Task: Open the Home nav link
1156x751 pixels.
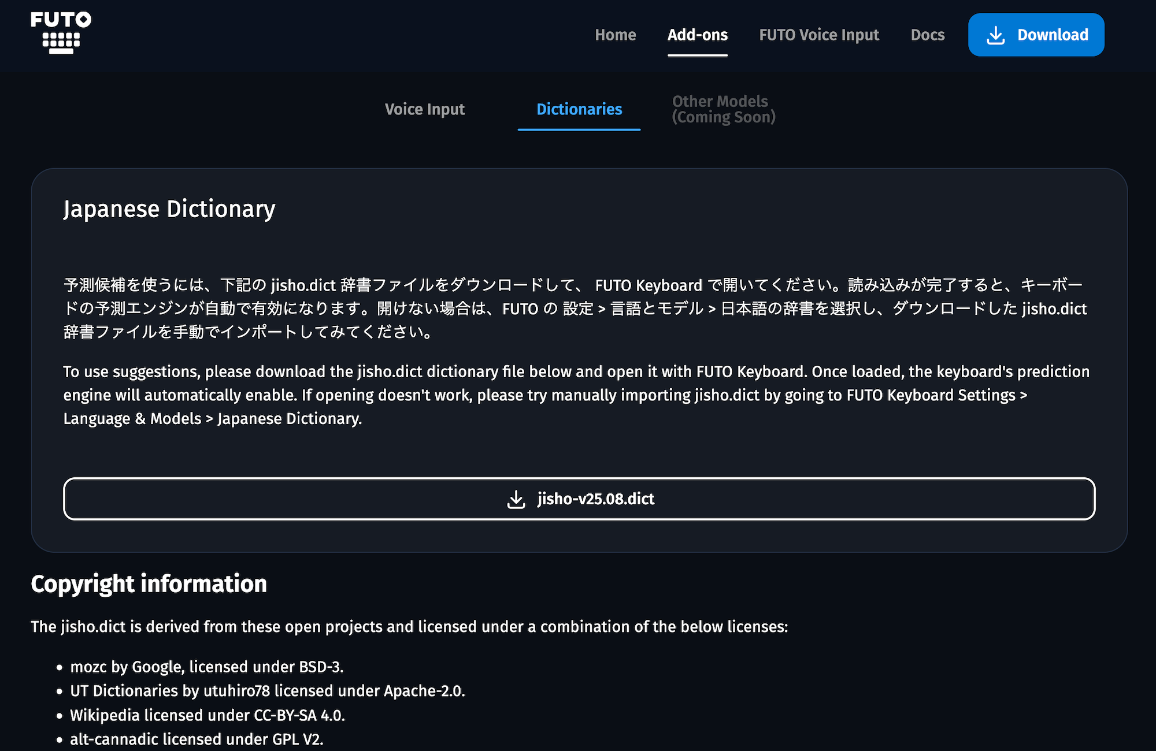Action: click(x=616, y=35)
